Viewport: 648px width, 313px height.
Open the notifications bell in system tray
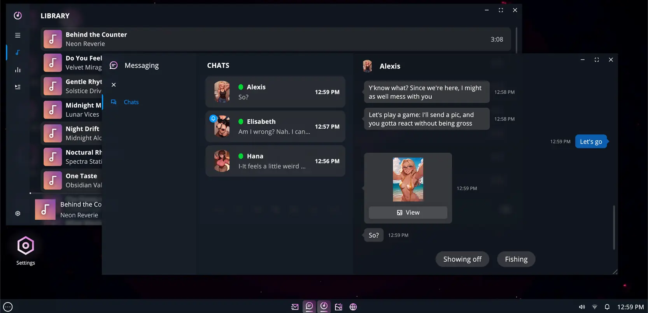tap(607, 307)
